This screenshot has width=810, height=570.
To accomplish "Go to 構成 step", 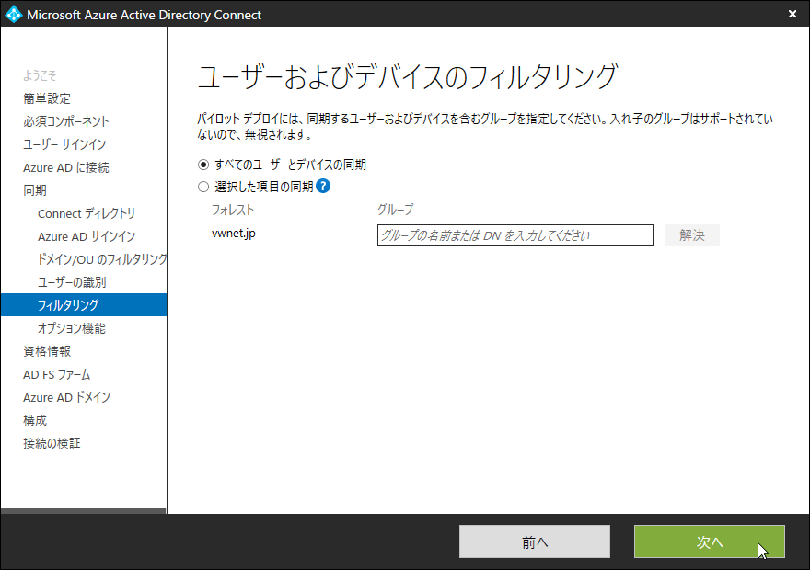I will click(35, 420).
